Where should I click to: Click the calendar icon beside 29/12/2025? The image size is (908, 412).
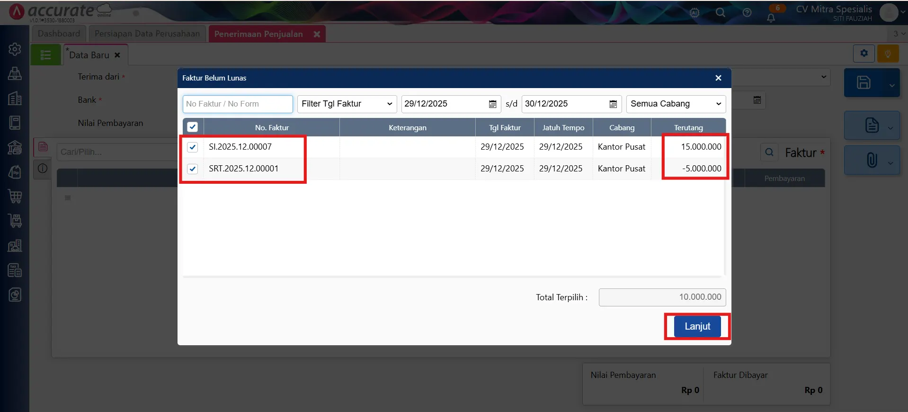492,104
